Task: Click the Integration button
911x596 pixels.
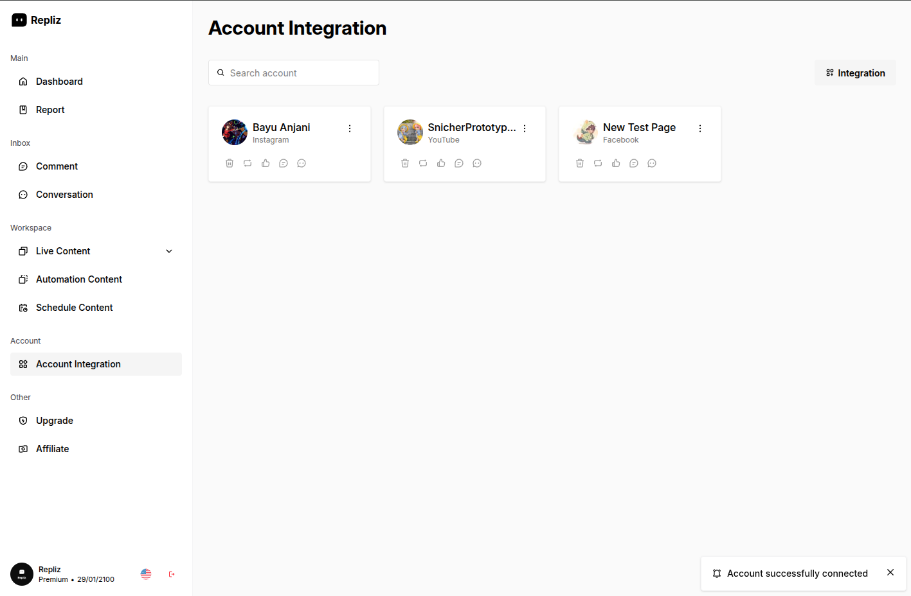Action: click(x=855, y=73)
